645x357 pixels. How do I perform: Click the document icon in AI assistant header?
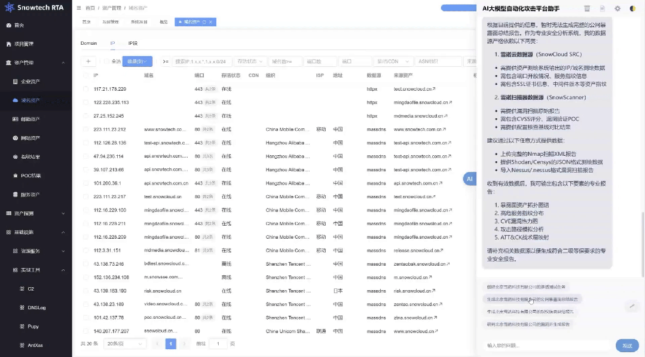tap(602, 8)
